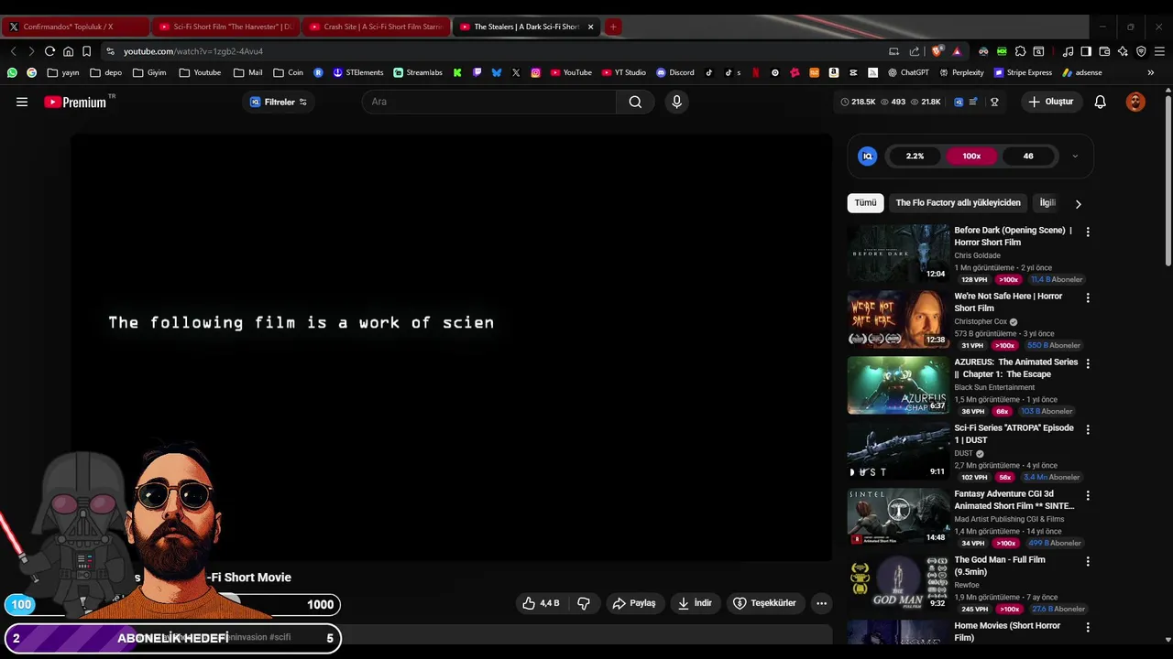Switch to Crash Site Sci-Fi Short Film tab
Image resolution: width=1173 pixels, height=659 pixels.
[x=376, y=27]
